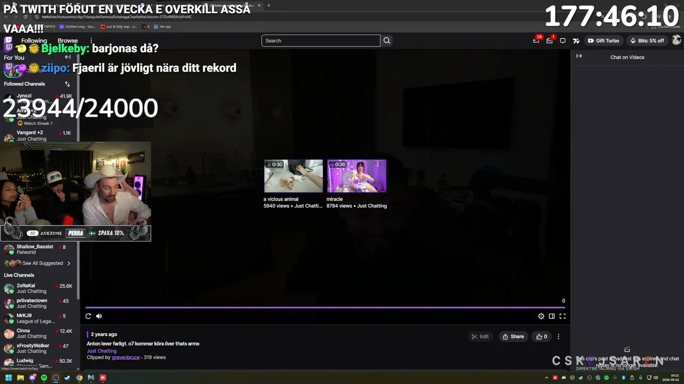Open 2xRaKai live channel
This screenshot has width=684, height=384.
point(39,289)
